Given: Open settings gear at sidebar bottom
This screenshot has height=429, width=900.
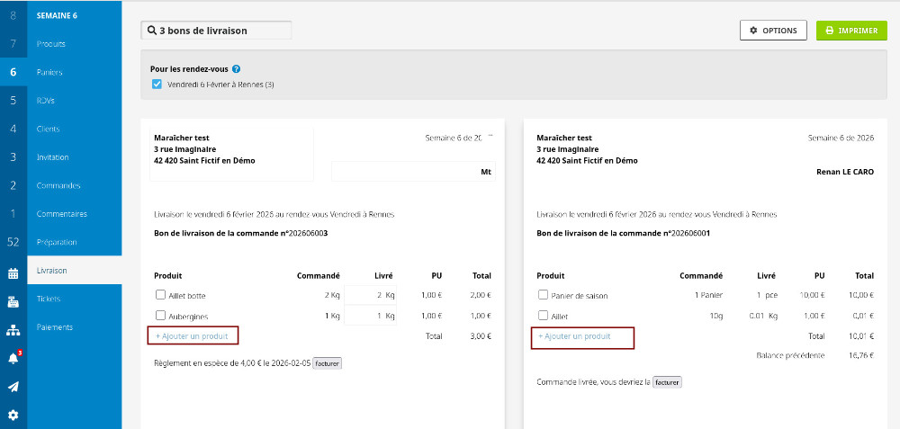Looking at the screenshot, I should tap(13, 416).
